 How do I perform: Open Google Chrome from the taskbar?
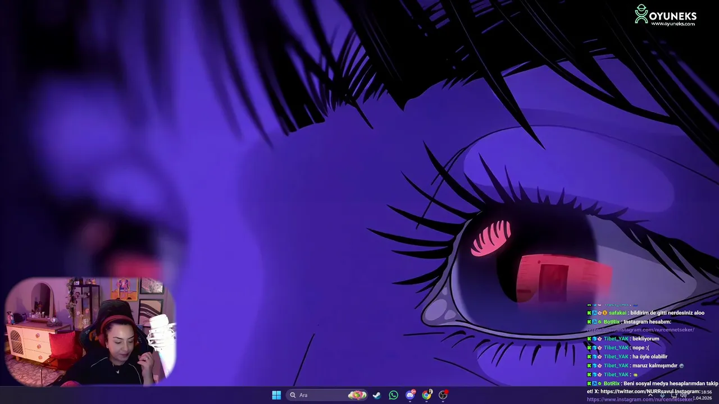click(x=427, y=395)
